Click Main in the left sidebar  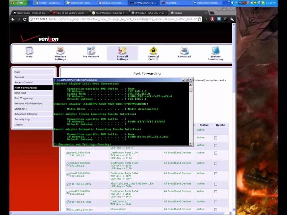coord(33,72)
